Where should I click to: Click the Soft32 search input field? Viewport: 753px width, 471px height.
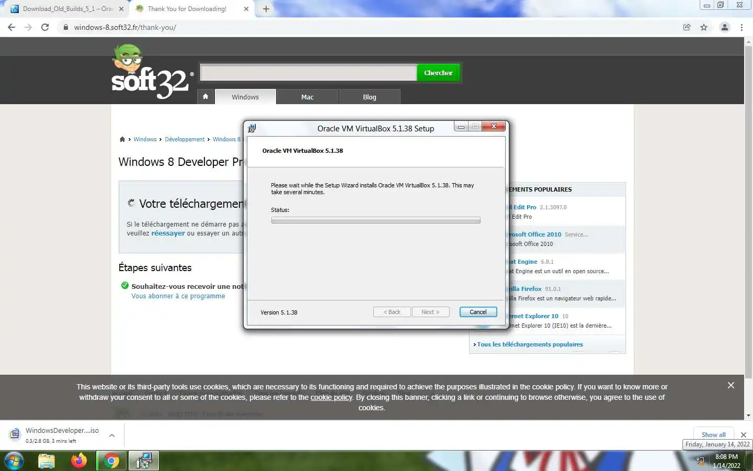309,73
